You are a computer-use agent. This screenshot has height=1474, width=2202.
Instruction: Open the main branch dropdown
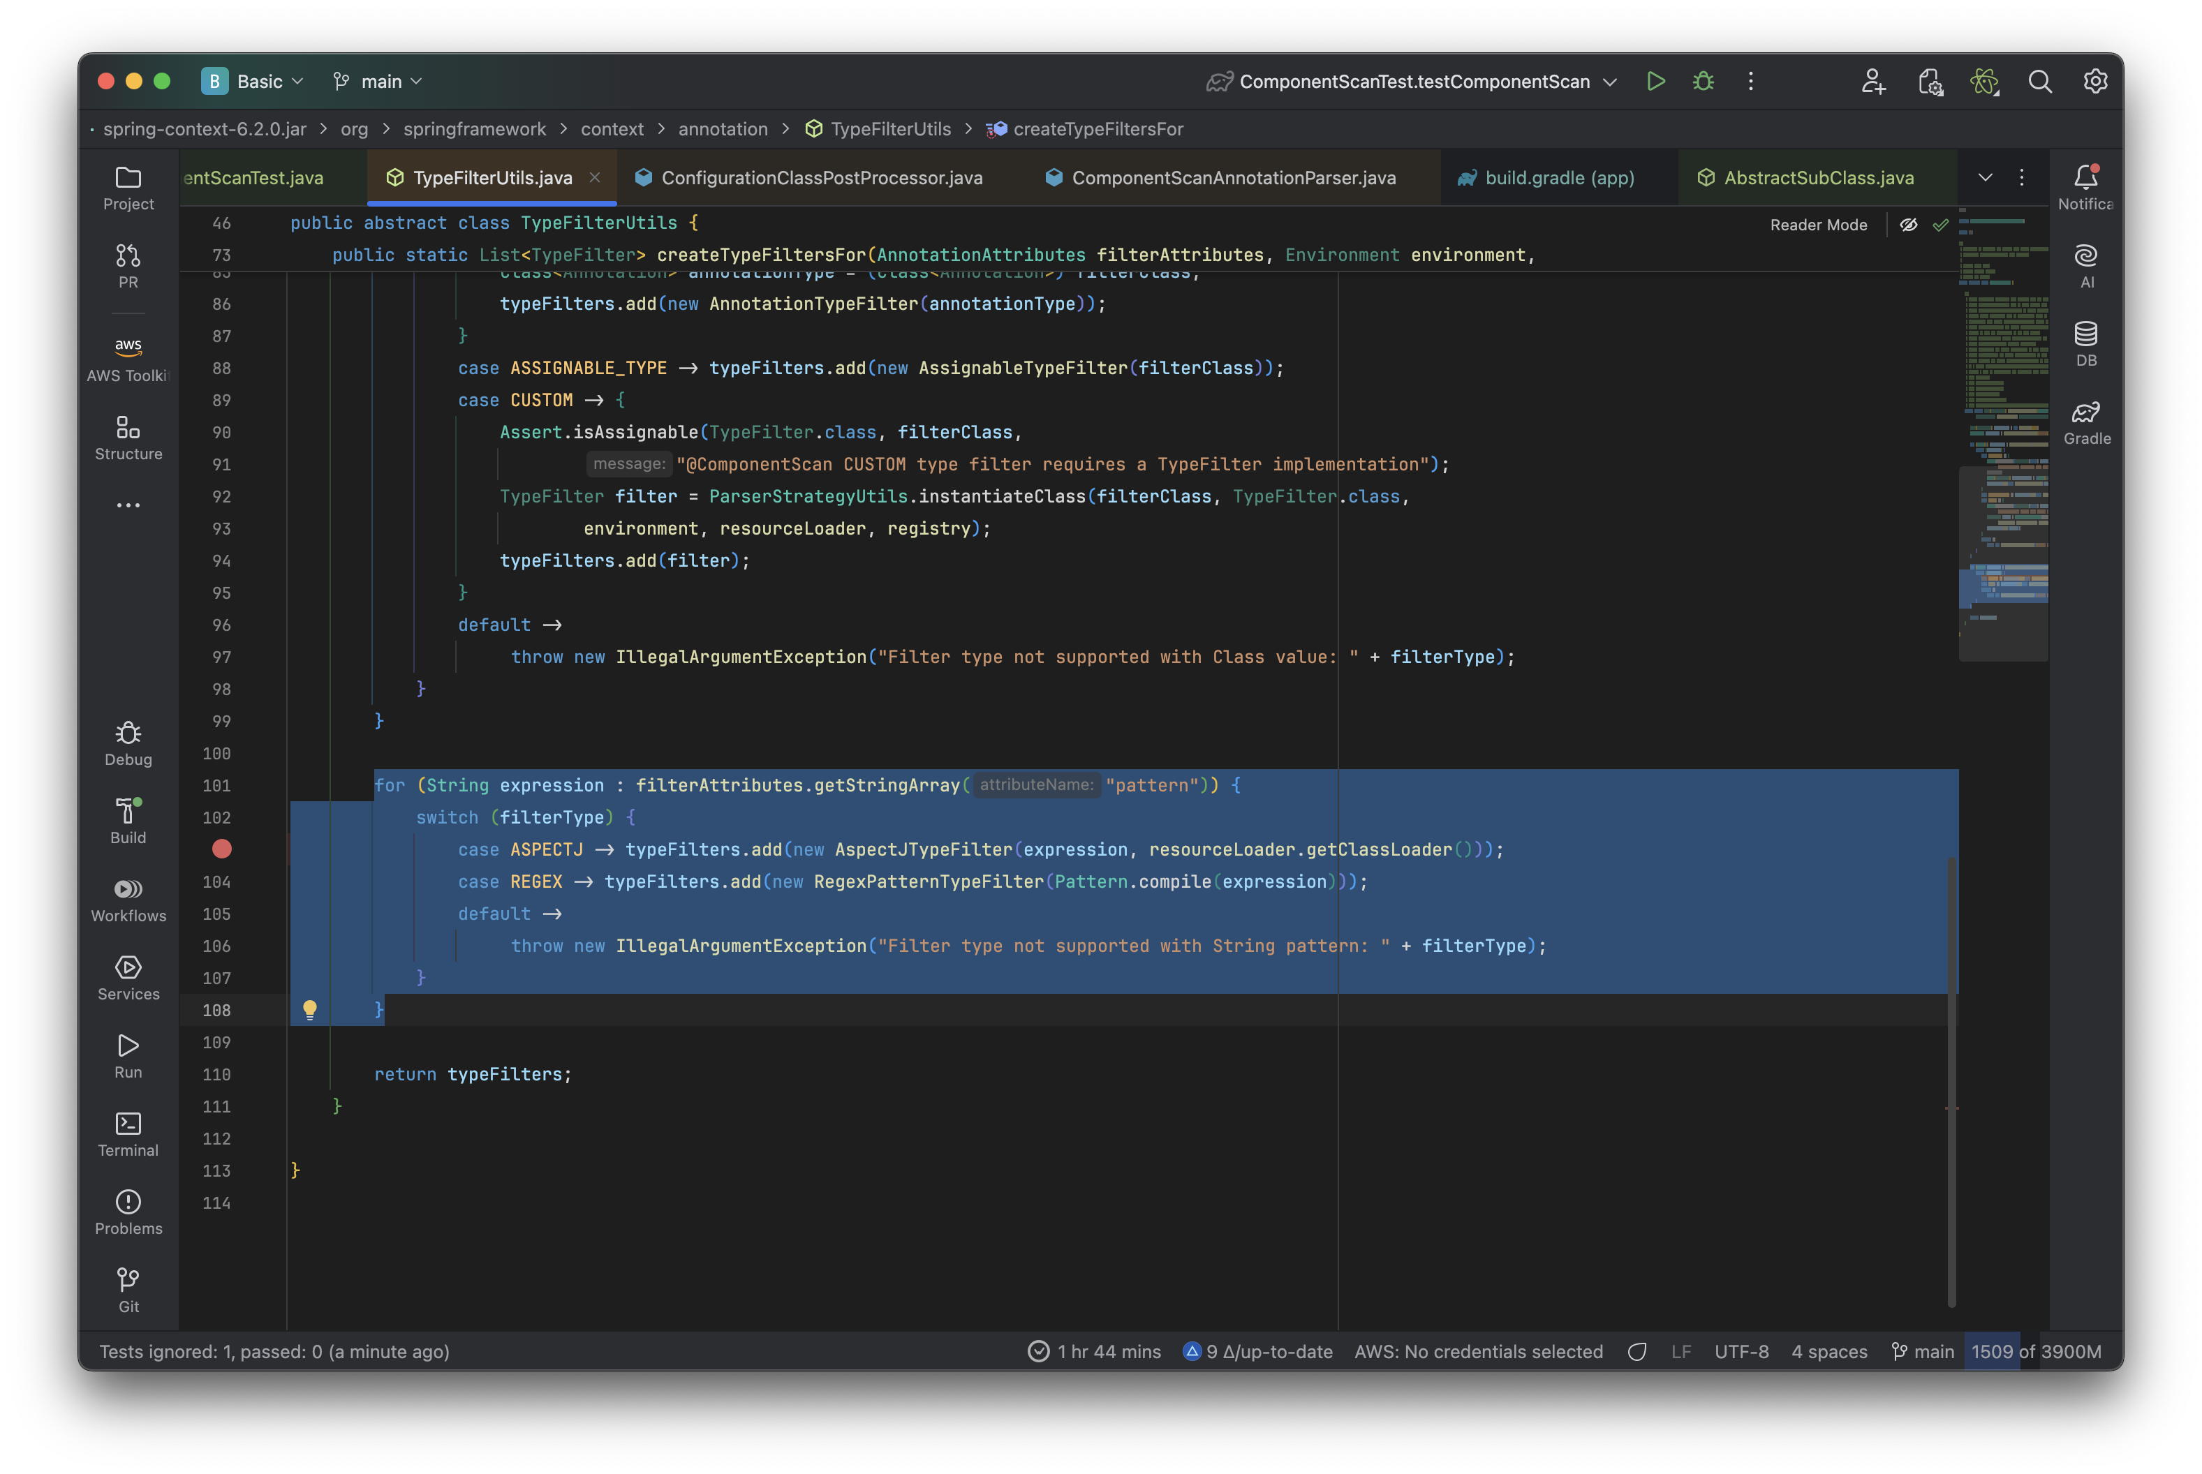pyautogui.click(x=378, y=82)
